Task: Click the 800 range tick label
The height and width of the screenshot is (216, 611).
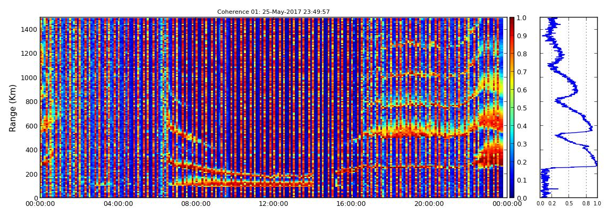Action: pyautogui.click(x=30, y=102)
